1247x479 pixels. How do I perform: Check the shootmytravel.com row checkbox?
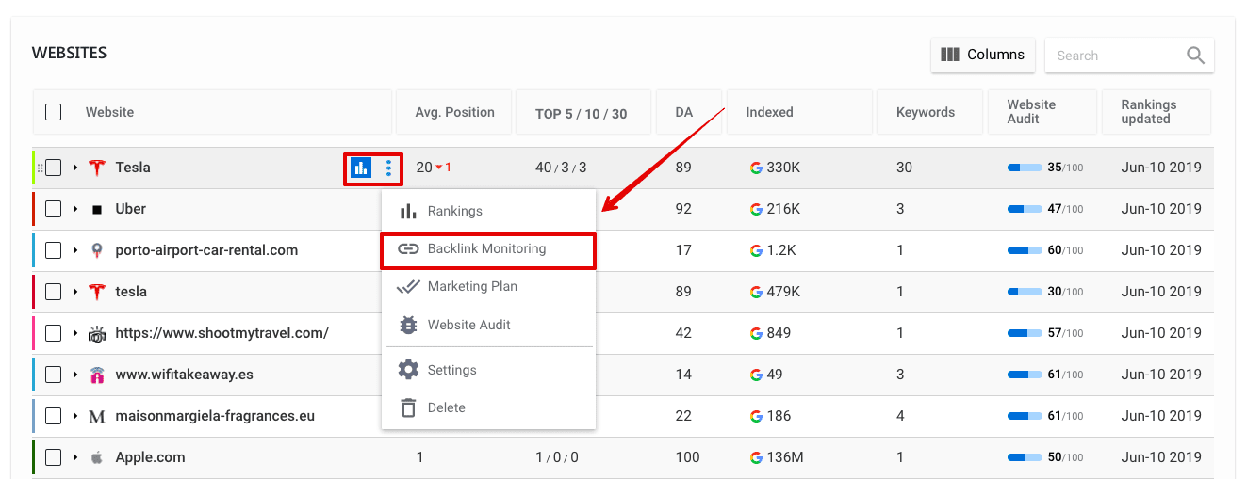point(54,333)
